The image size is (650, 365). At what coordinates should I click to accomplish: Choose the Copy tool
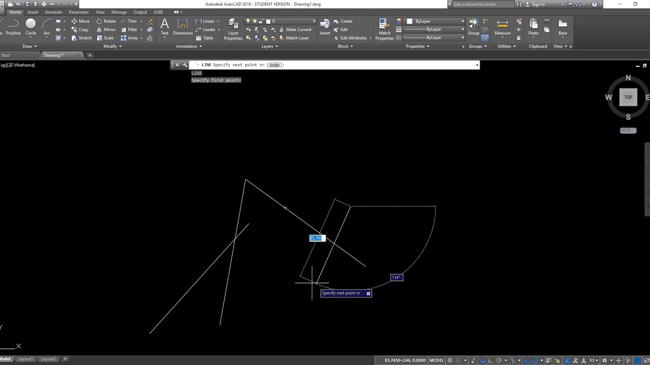click(x=80, y=29)
